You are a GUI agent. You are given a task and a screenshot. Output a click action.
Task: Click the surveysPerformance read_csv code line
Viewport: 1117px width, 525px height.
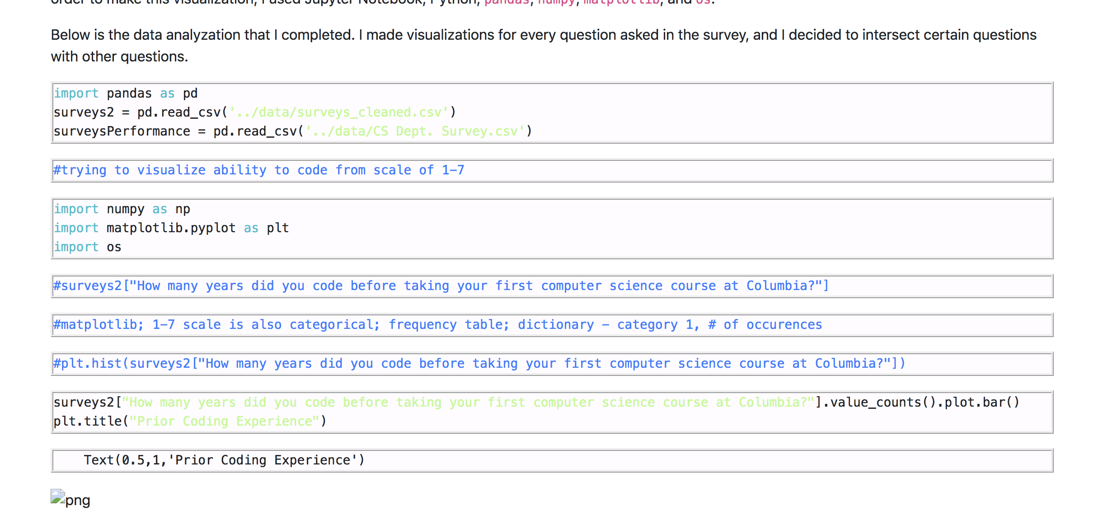(x=292, y=131)
